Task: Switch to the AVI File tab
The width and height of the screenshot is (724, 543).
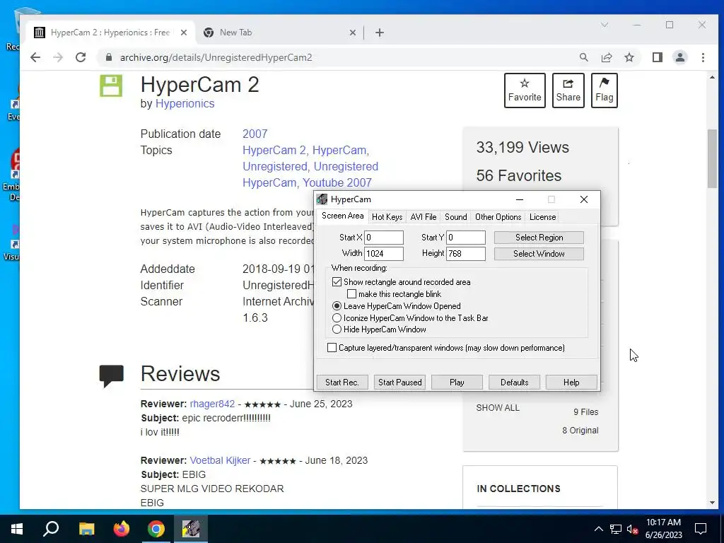Action: (x=424, y=217)
